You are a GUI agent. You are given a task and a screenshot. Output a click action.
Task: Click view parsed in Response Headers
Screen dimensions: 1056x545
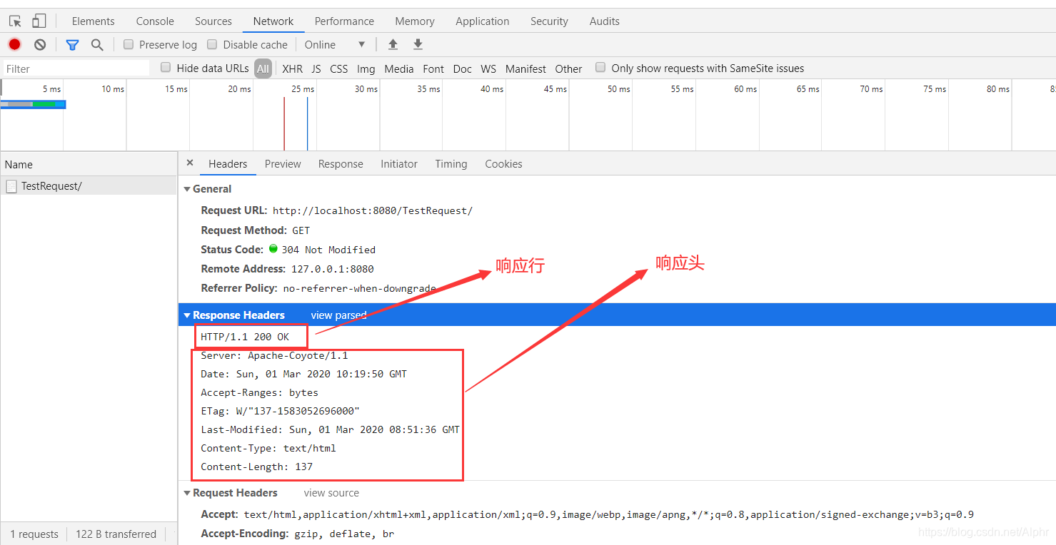[x=338, y=315]
